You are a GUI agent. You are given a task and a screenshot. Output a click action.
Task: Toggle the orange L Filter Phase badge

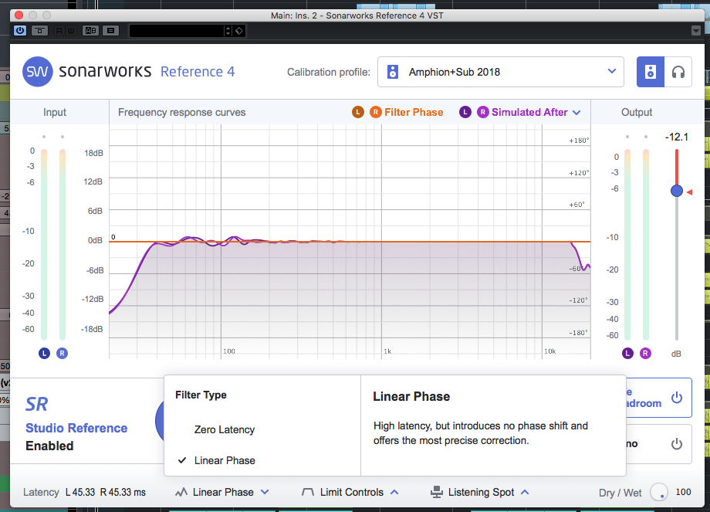(358, 111)
